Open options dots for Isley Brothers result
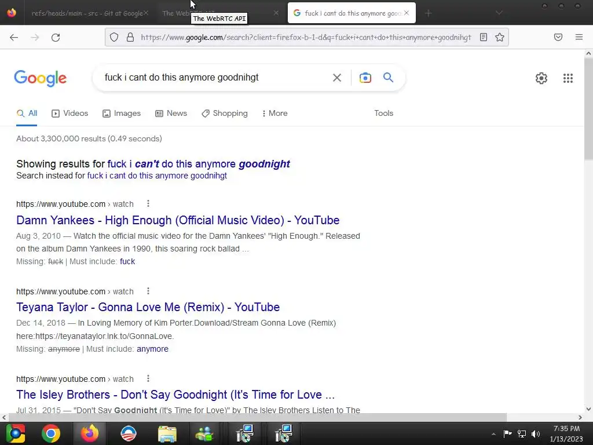593x445 pixels. (x=148, y=378)
